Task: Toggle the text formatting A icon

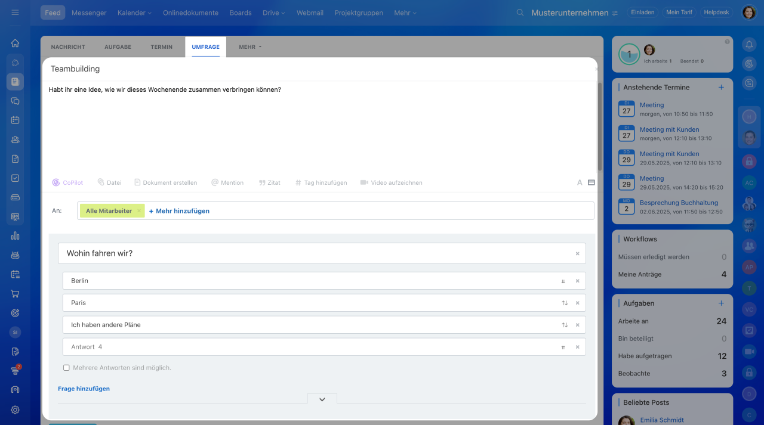Action: pyautogui.click(x=580, y=183)
